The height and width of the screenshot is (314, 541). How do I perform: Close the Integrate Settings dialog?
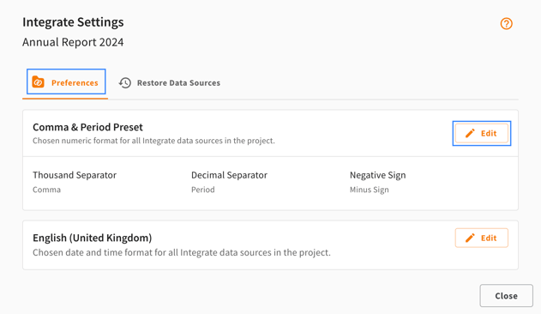[x=506, y=296]
